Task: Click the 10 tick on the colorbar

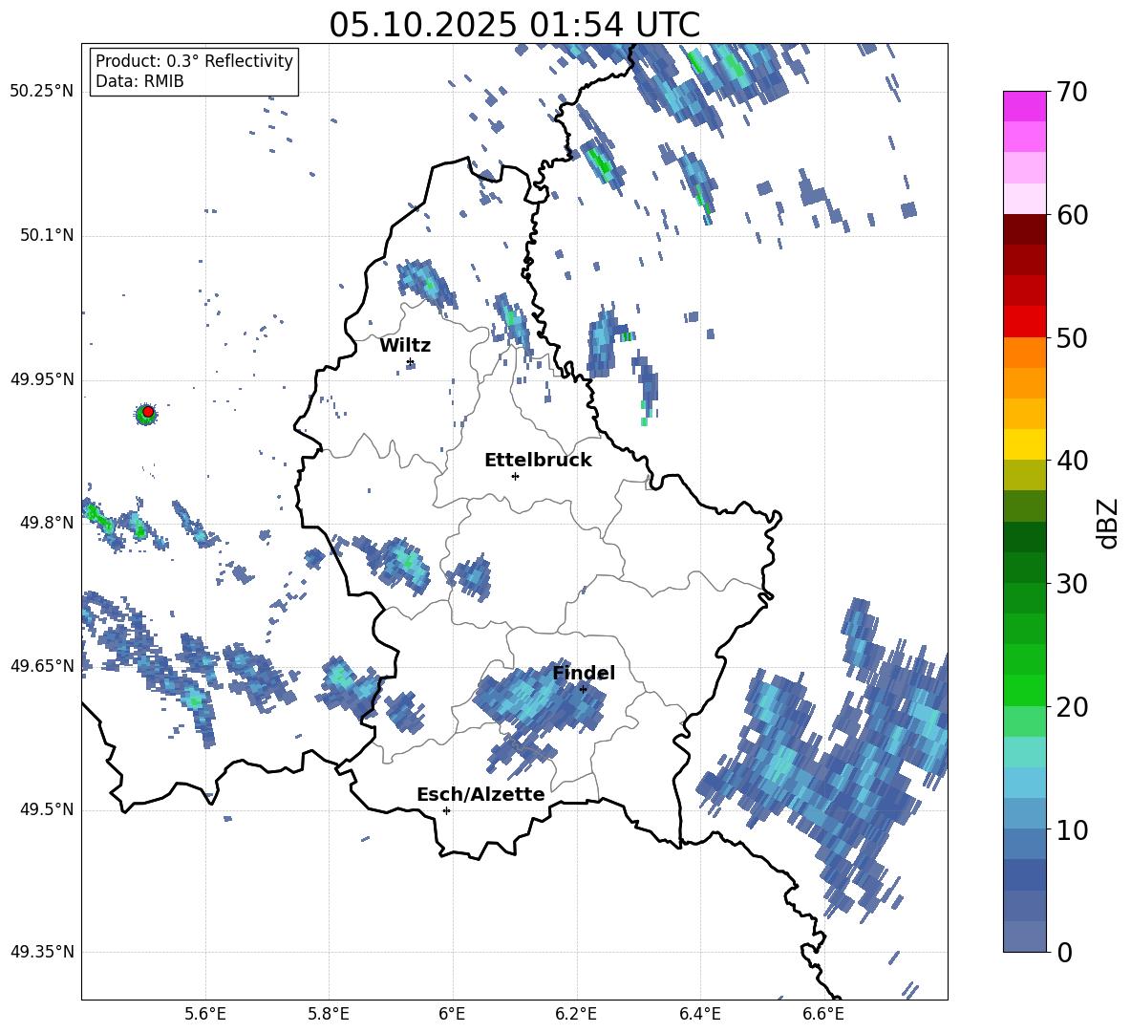Action: [1072, 829]
